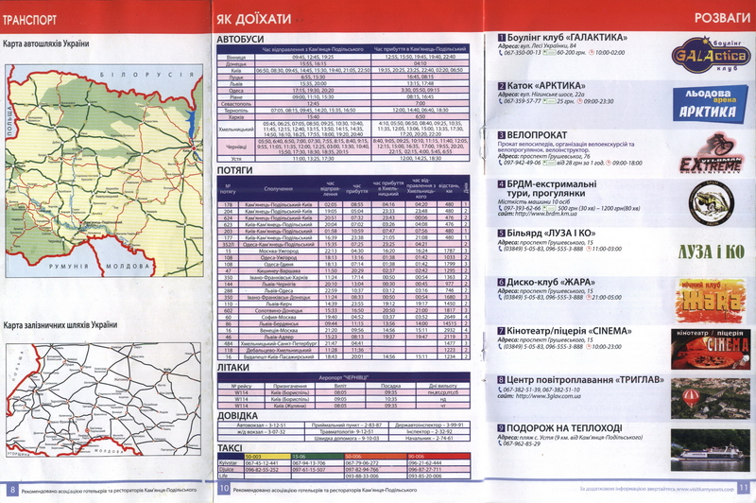The height and width of the screenshot is (503, 756).
Task: Open the round БРДМ tours emblem
Action: [707, 199]
